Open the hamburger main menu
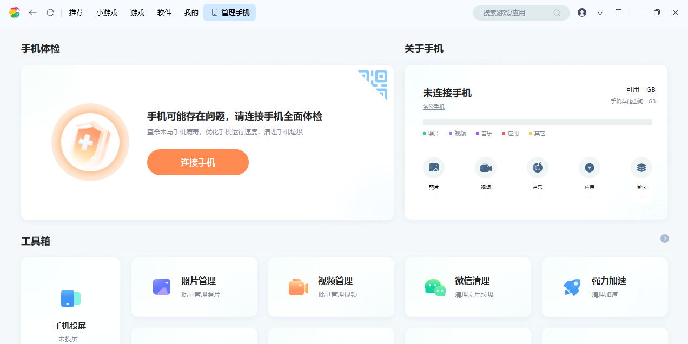The width and height of the screenshot is (688, 344). click(x=618, y=12)
